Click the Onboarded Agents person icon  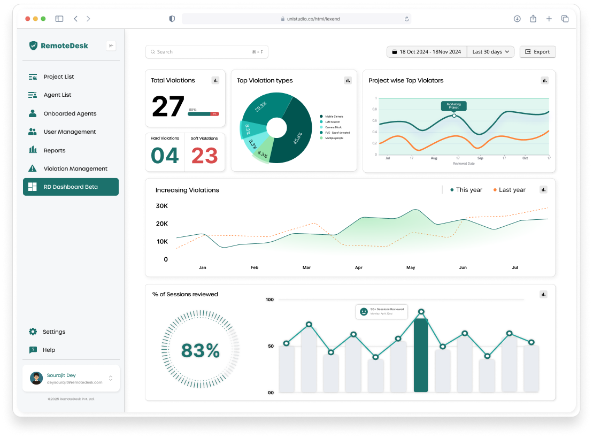33,113
